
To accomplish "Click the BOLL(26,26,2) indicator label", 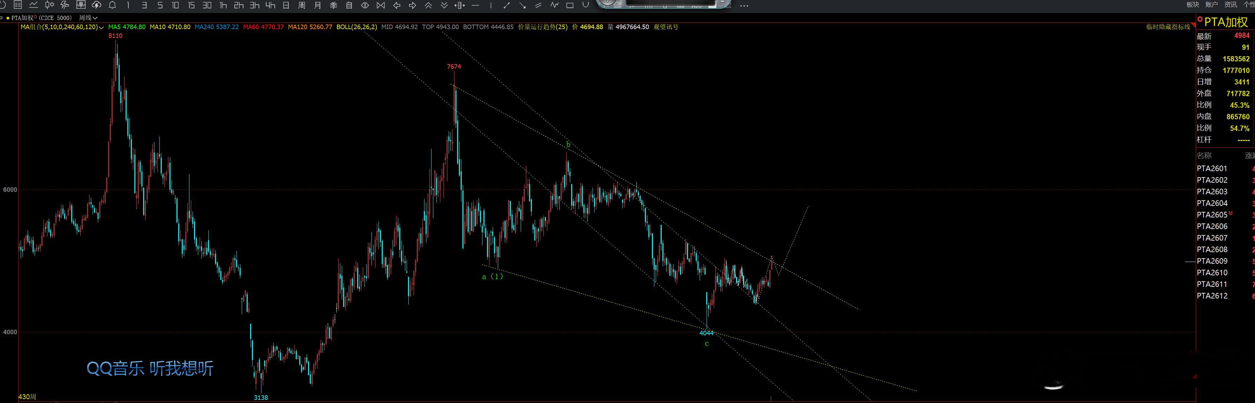I will point(356,27).
